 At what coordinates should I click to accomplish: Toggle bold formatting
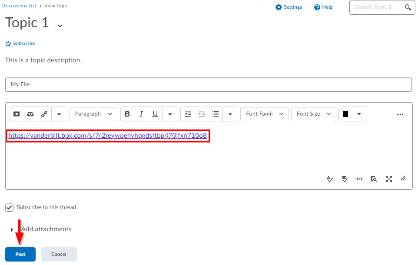127,114
